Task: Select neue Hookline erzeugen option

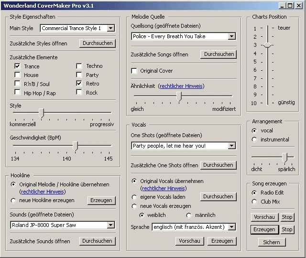Action: pos(13,201)
